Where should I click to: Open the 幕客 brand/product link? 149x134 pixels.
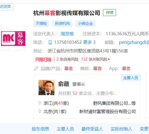(x=69, y=69)
